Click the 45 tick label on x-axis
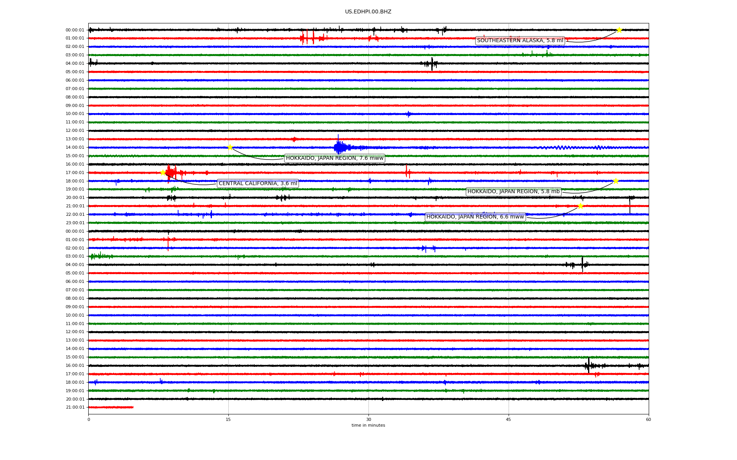 tap(509, 419)
